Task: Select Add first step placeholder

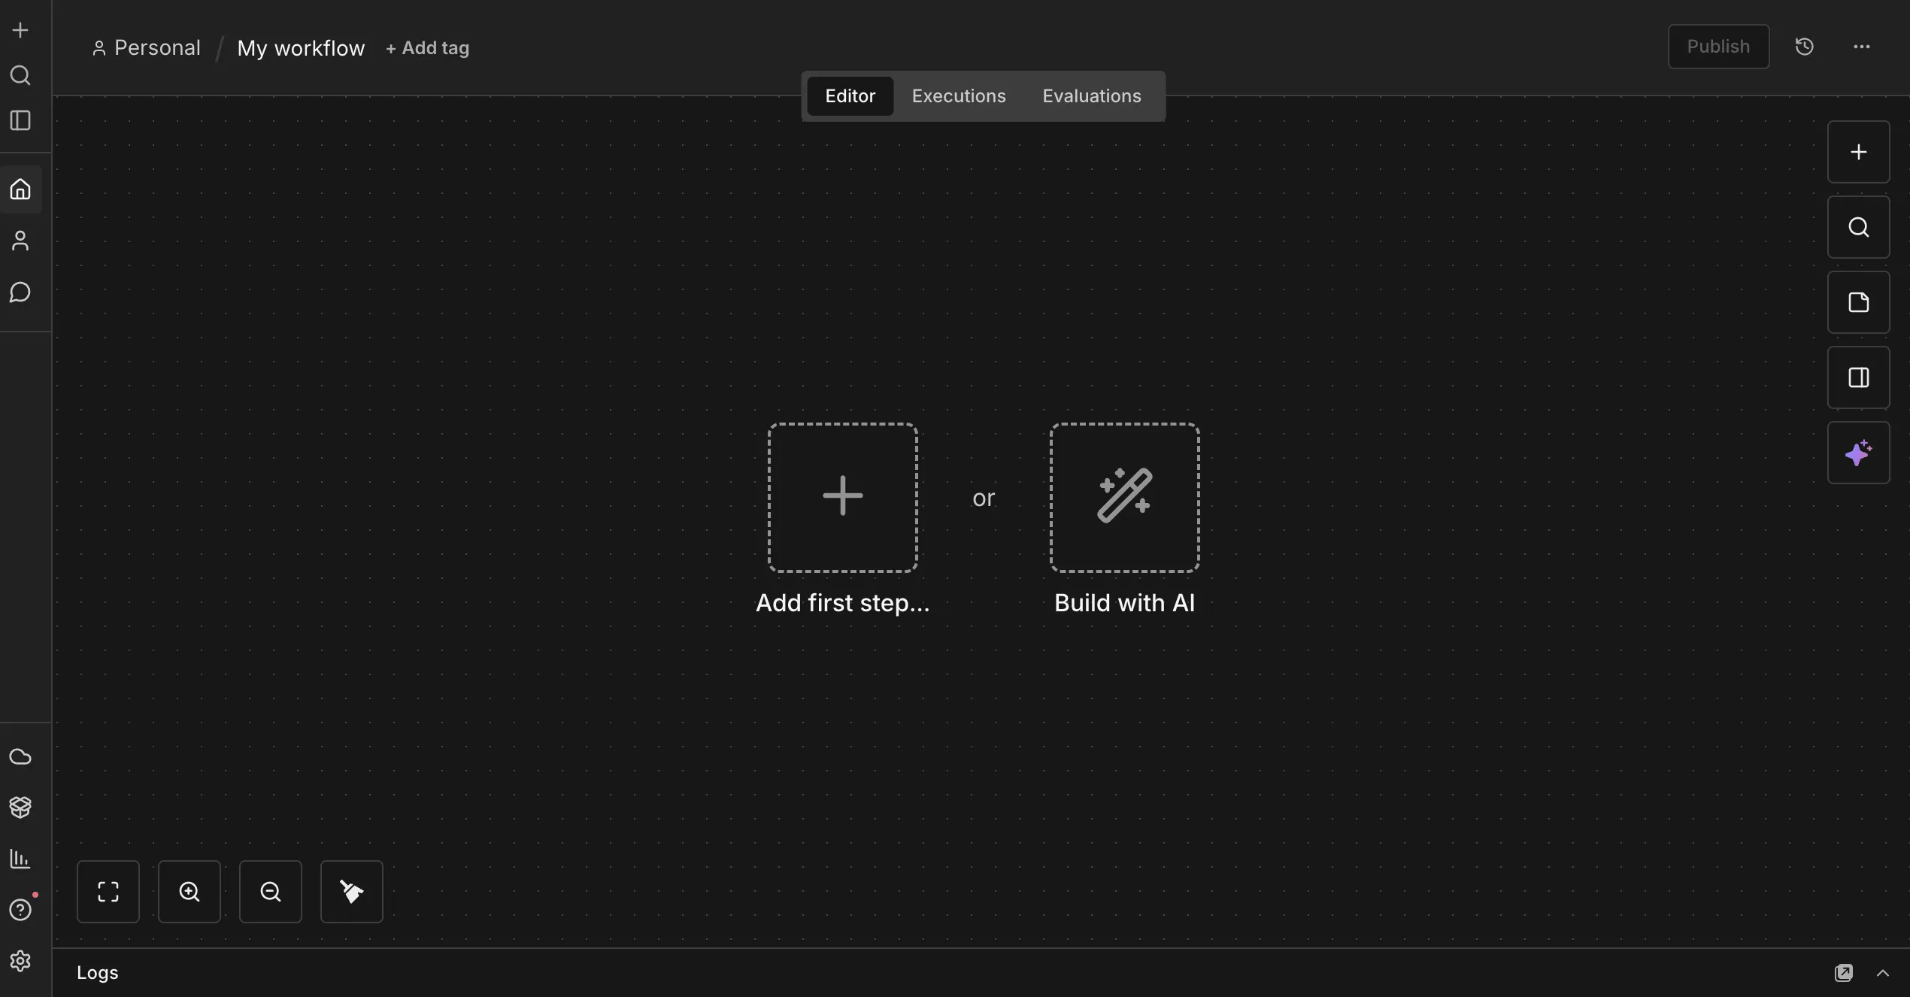Action: click(x=842, y=496)
